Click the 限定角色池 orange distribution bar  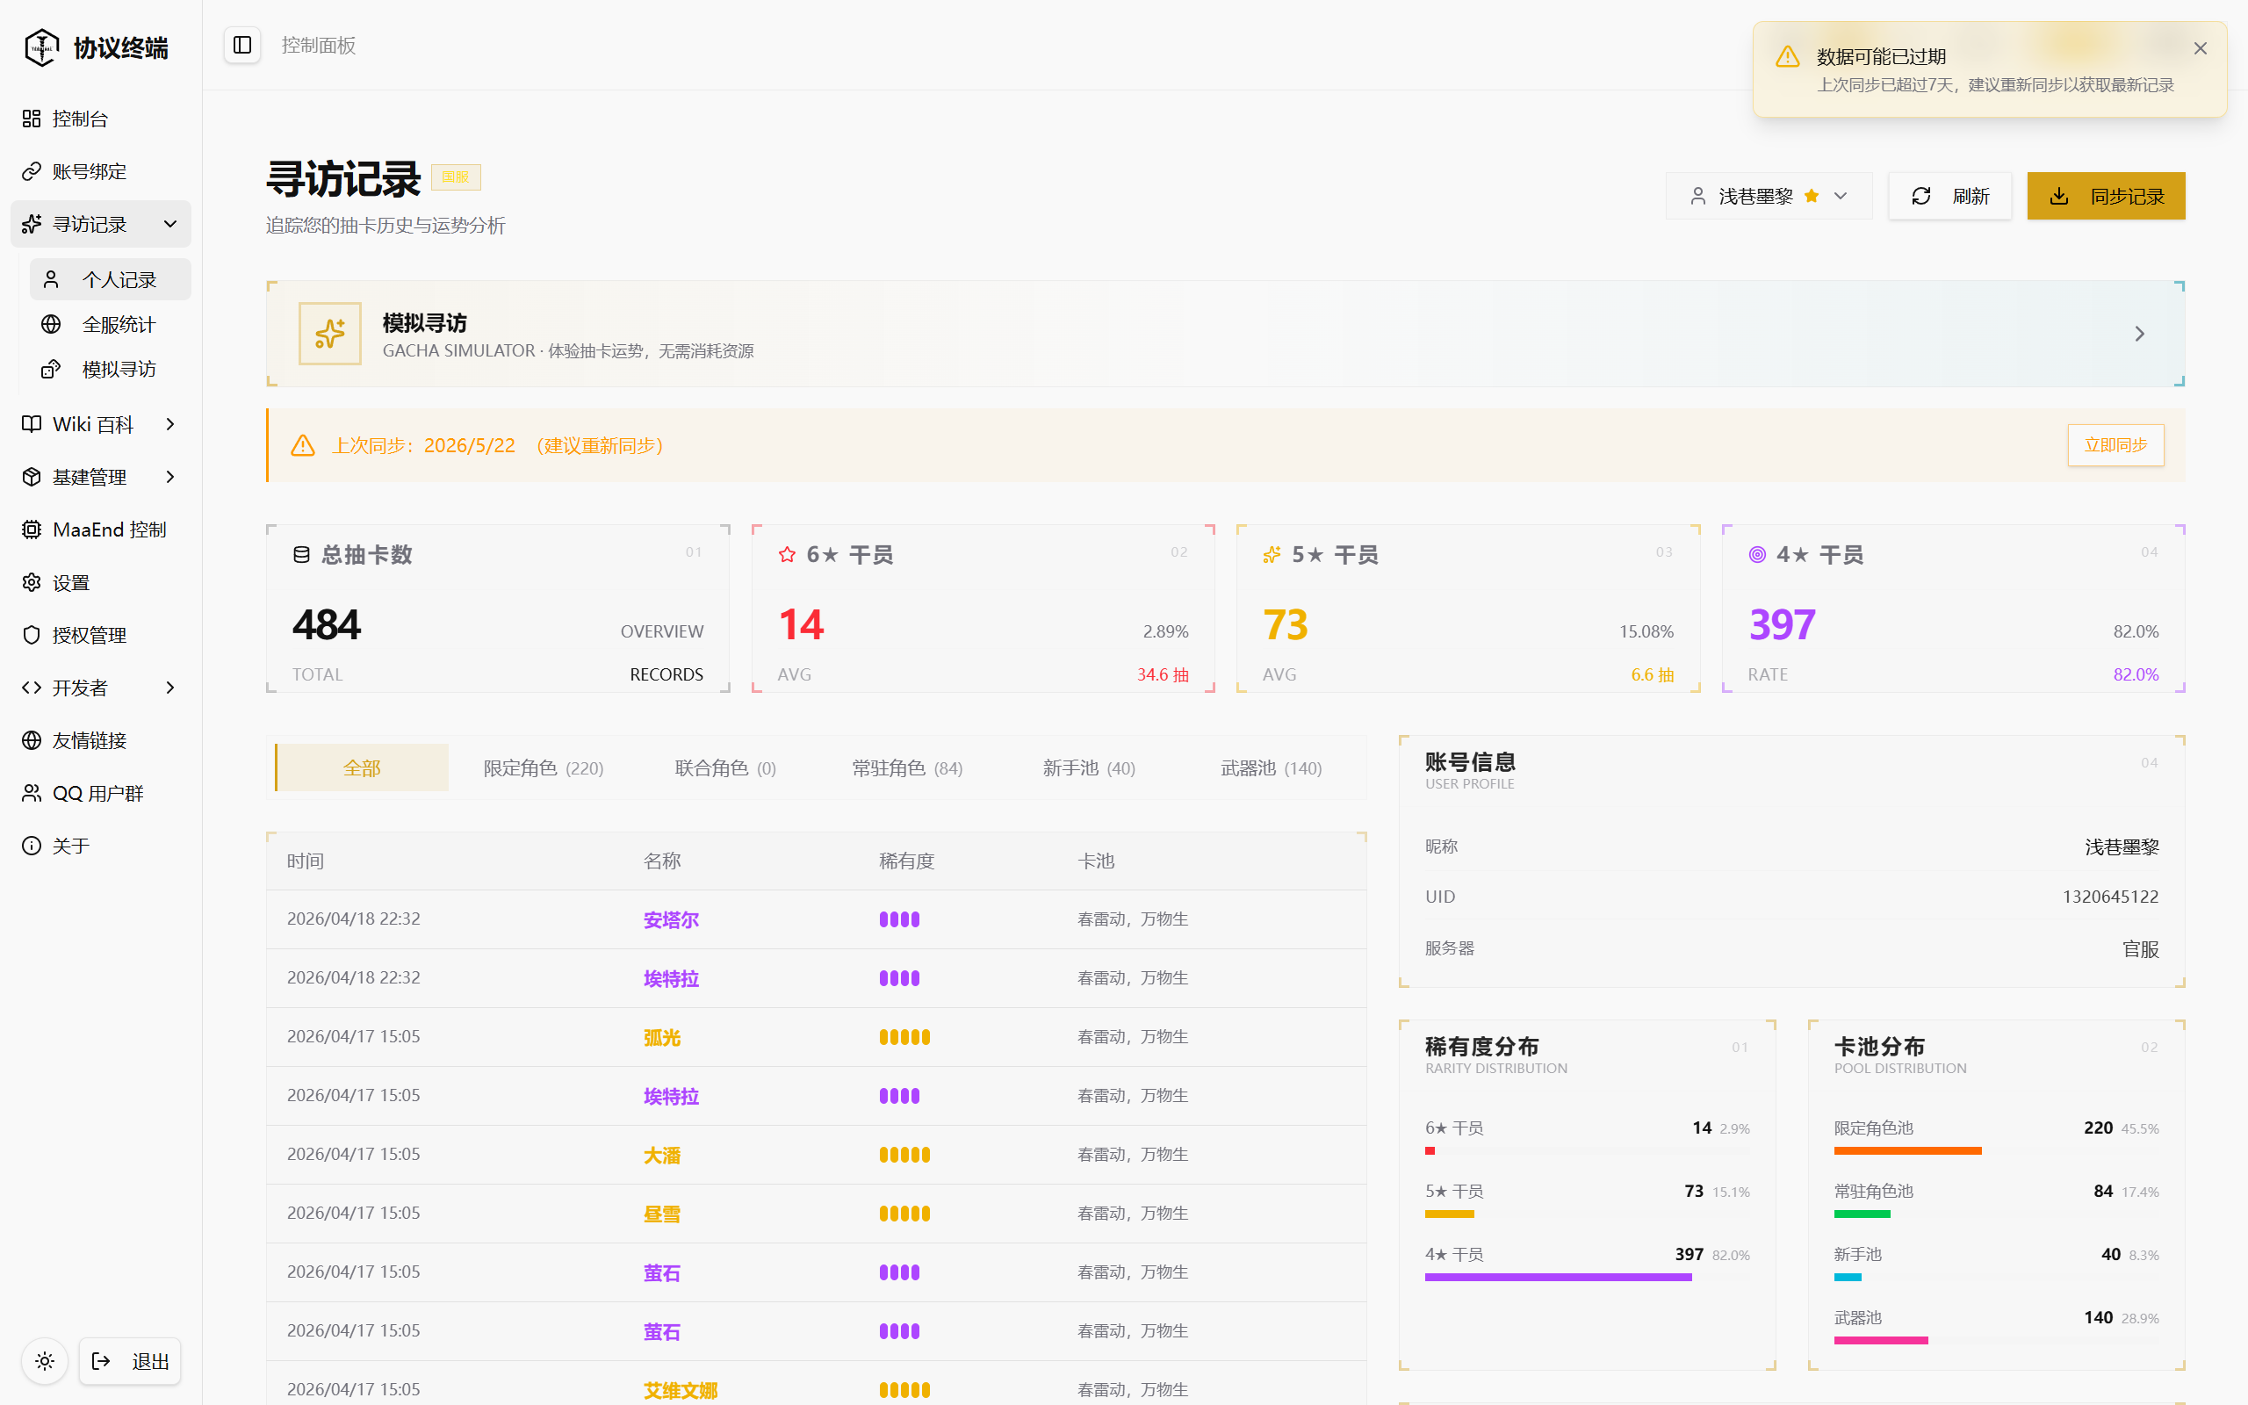(1908, 1150)
